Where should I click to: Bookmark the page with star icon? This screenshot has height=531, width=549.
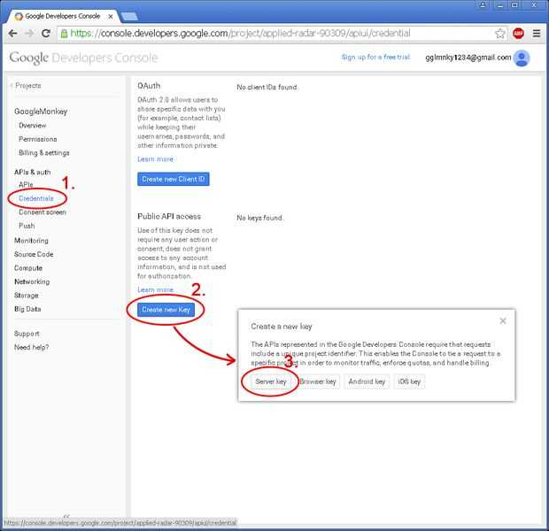click(499, 34)
